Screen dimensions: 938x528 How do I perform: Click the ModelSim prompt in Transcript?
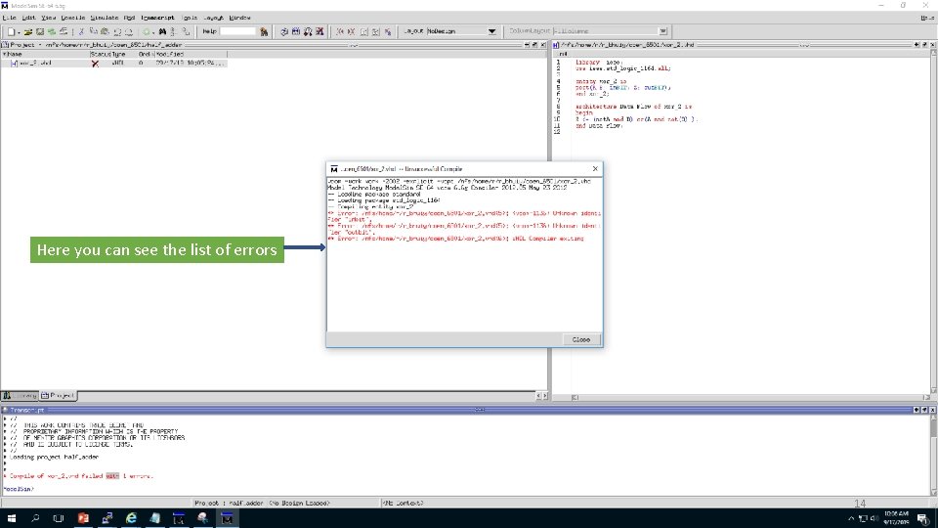pos(18,489)
